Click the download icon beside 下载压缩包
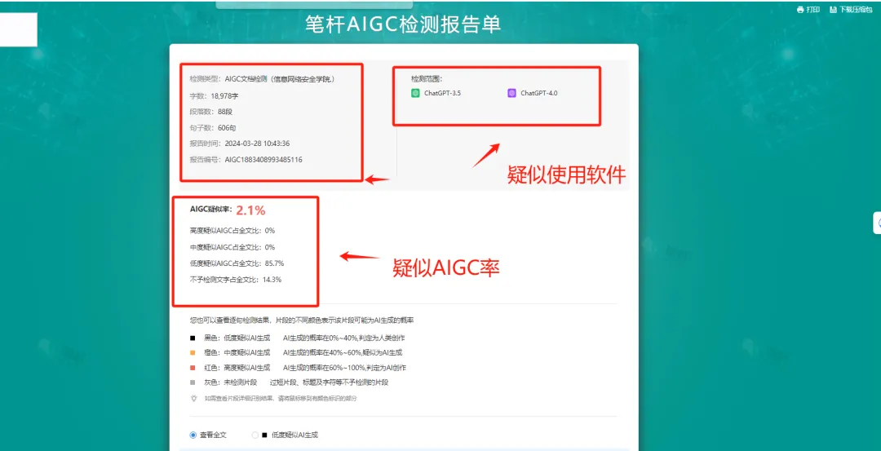Screen dimensions: 881x451 coord(833,10)
